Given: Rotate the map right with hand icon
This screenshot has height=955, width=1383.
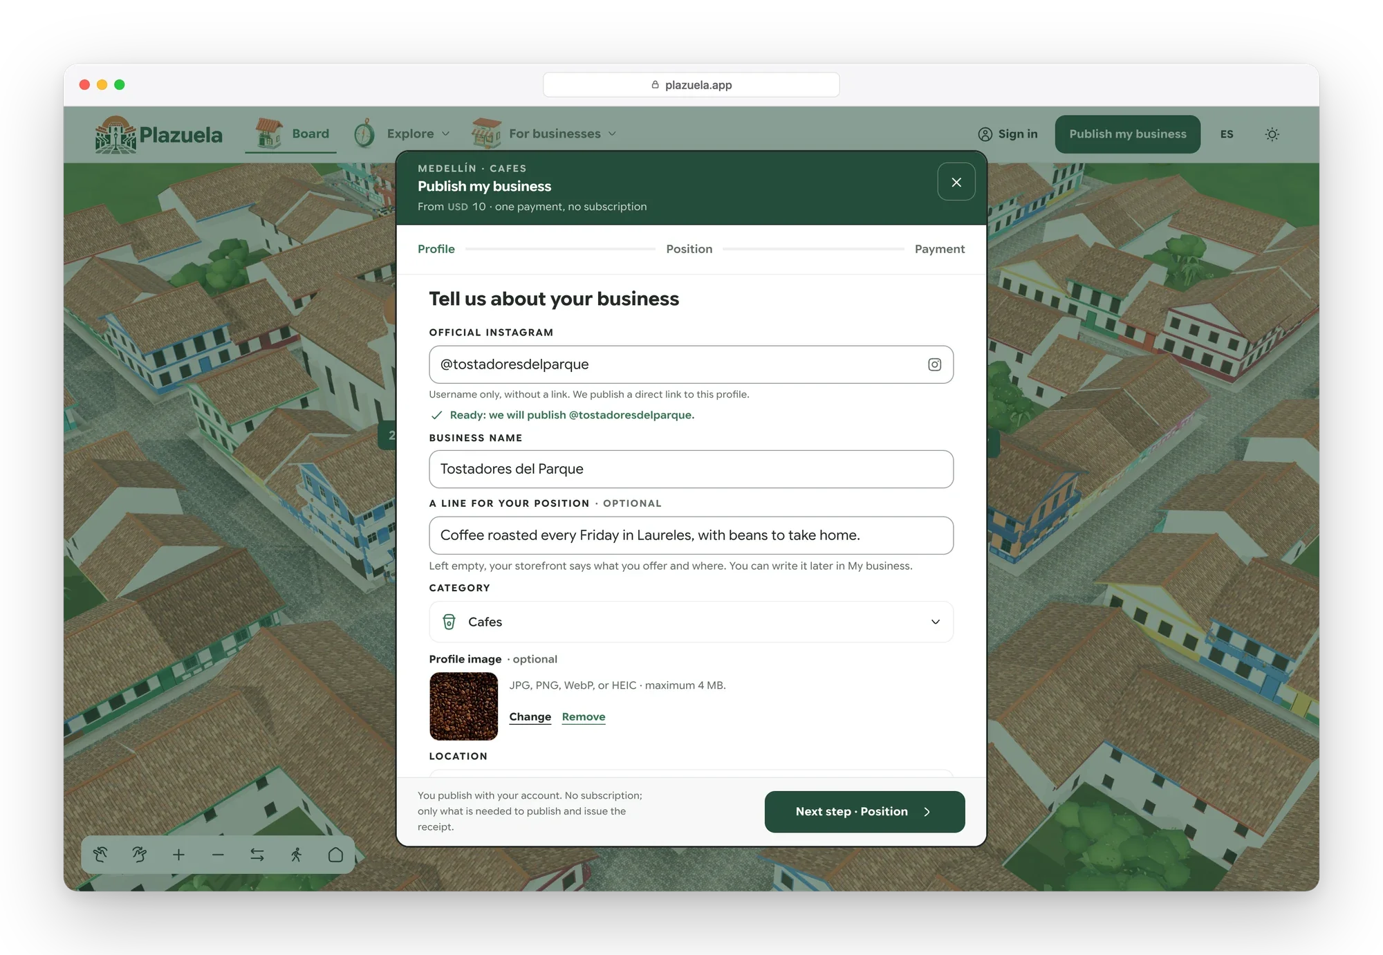Looking at the screenshot, I should pyautogui.click(x=140, y=855).
